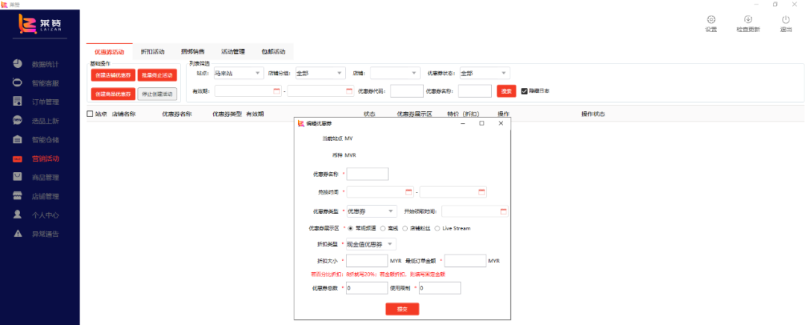Image resolution: width=805 pixels, height=325 pixels.
Task: Open 优惠券状态 dropdown showing 全部
Action: tap(484, 73)
